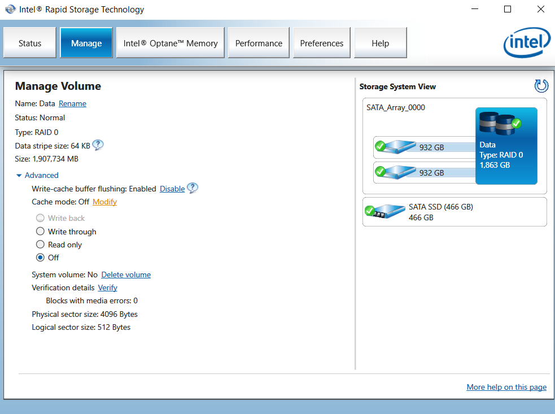Click the Rename volume link
This screenshot has width=555, height=414.
click(73, 103)
